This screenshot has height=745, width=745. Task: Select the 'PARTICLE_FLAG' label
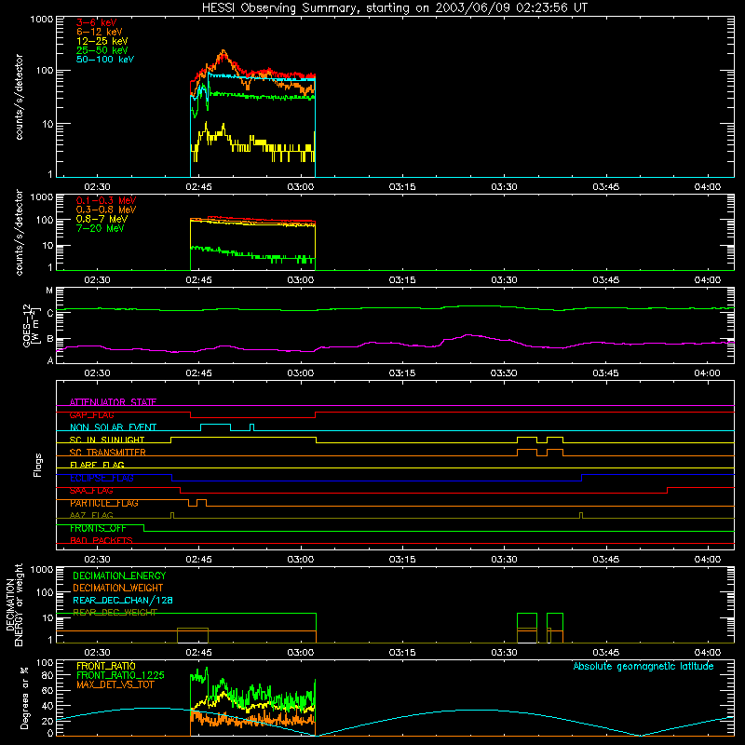[104, 503]
